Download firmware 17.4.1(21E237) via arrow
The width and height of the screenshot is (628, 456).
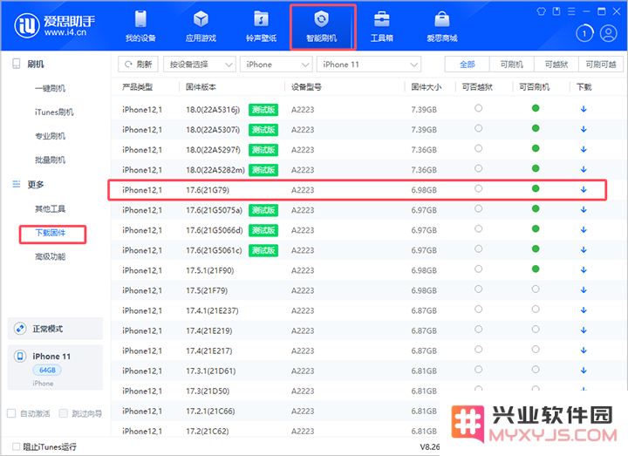coord(584,310)
